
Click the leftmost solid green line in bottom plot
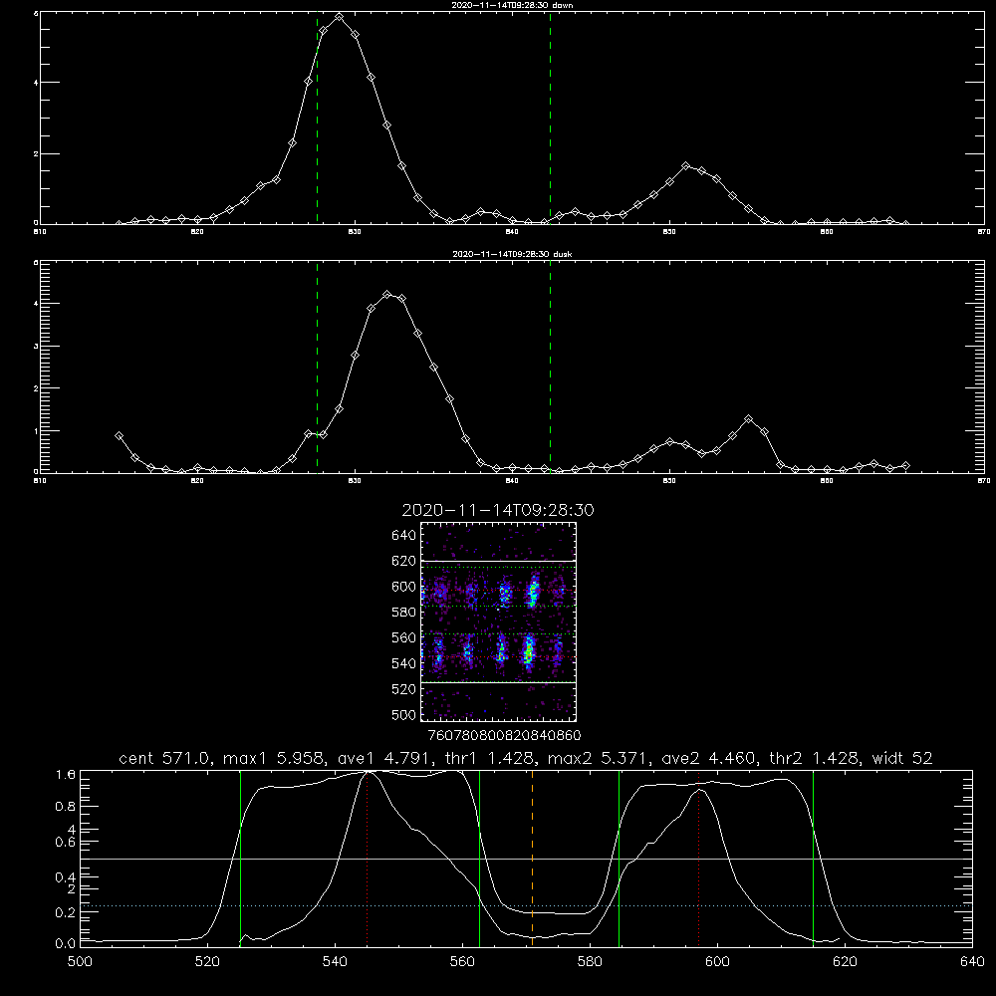tap(240, 858)
